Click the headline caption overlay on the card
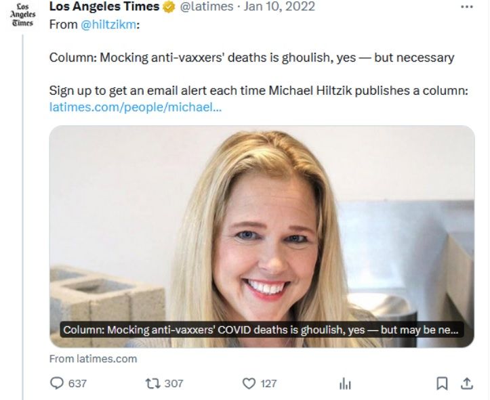490x400 pixels. coord(262,330)
